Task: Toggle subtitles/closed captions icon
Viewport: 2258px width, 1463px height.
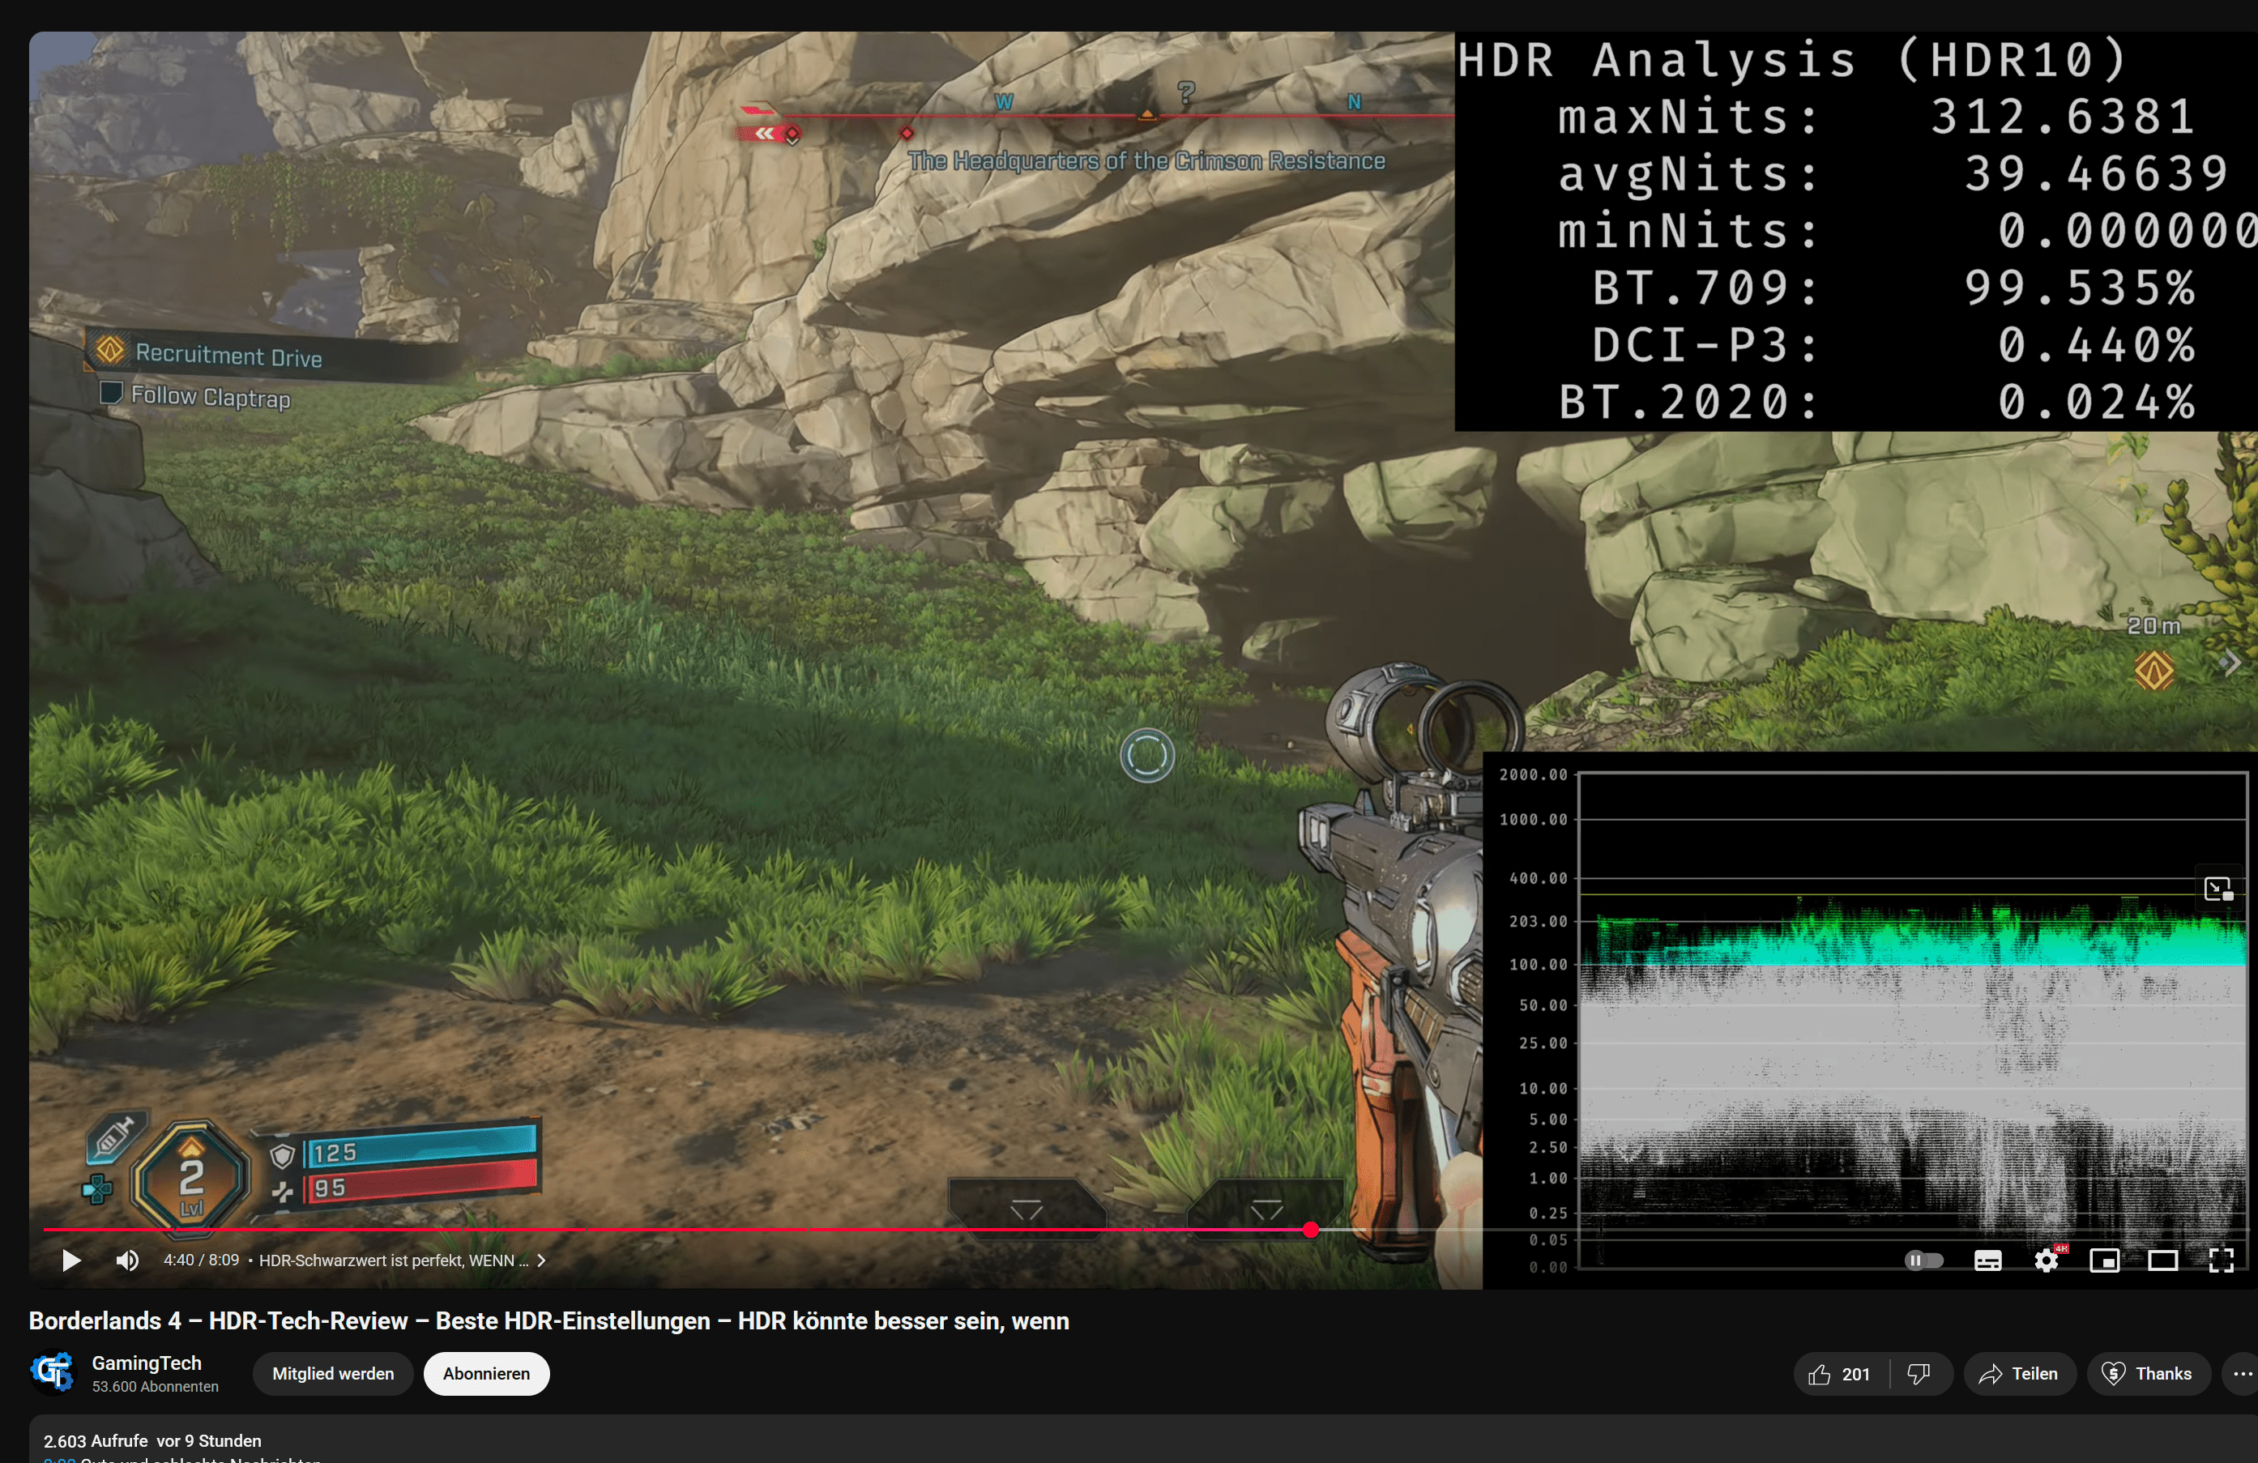Action: click(x=1987, y=1261)
